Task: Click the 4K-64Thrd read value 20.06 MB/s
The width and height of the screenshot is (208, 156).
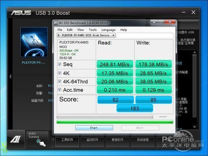Action: coord(115,82)
